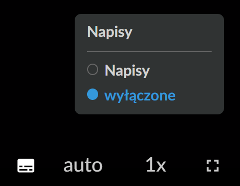Select the blue wyłączone radio button
240x186 pixels.
pos(93,94)
